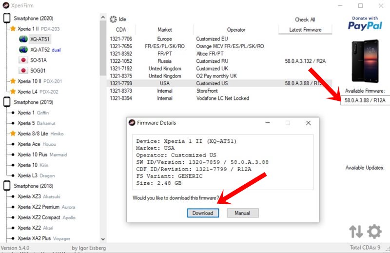
Task: Select Xperia Ace Houou
Action: pos(37,144)
